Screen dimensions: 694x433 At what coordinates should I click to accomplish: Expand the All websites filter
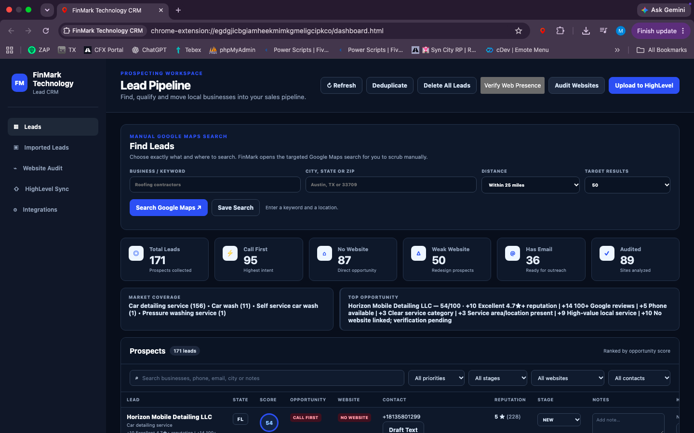coord(568,378)
